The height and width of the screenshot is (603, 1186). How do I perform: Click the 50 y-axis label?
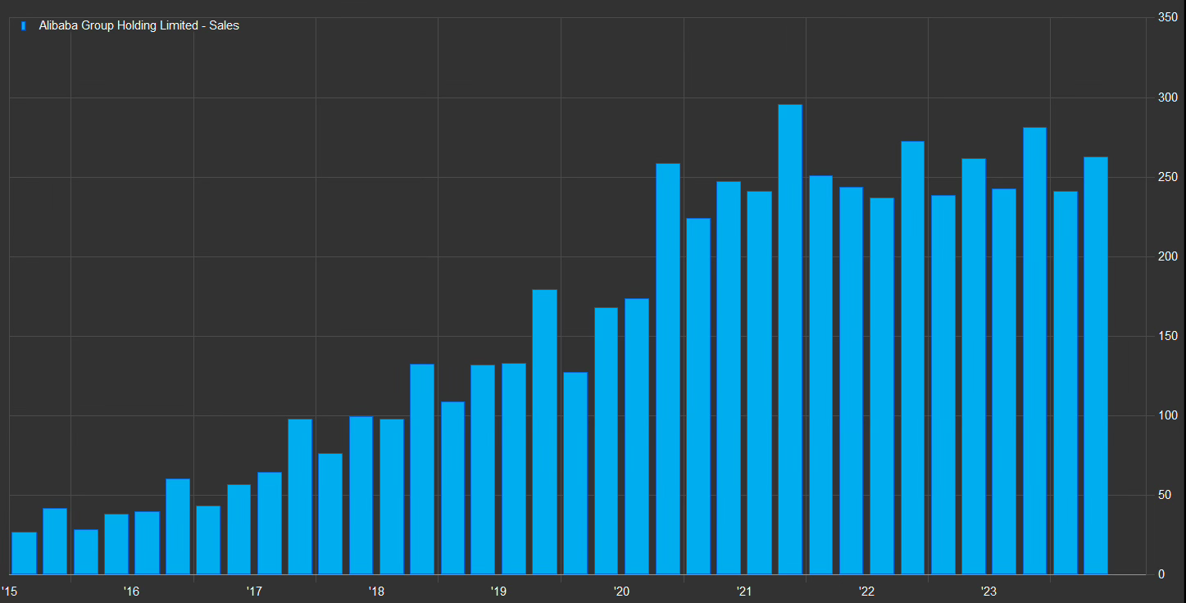(x=1165, y=495)
